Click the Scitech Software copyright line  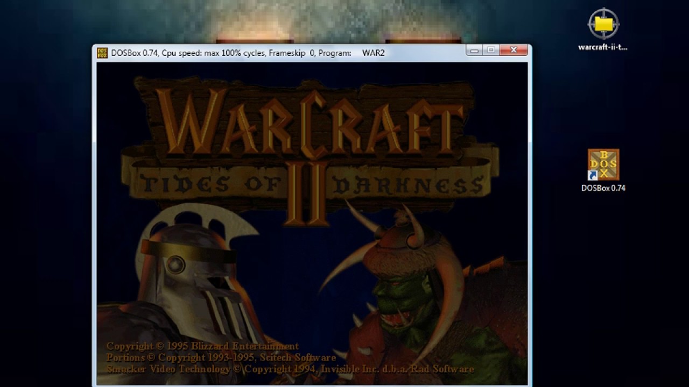coord(221,357)
